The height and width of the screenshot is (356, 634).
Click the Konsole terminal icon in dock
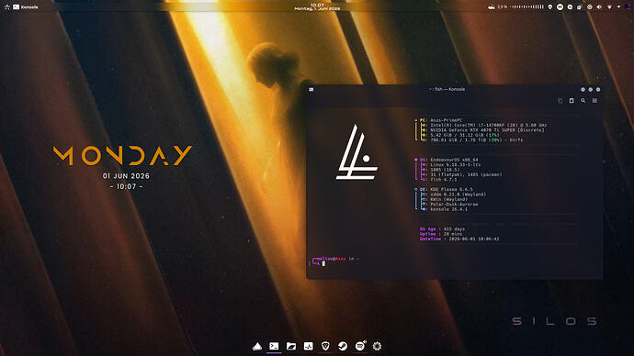coord(274,346)
